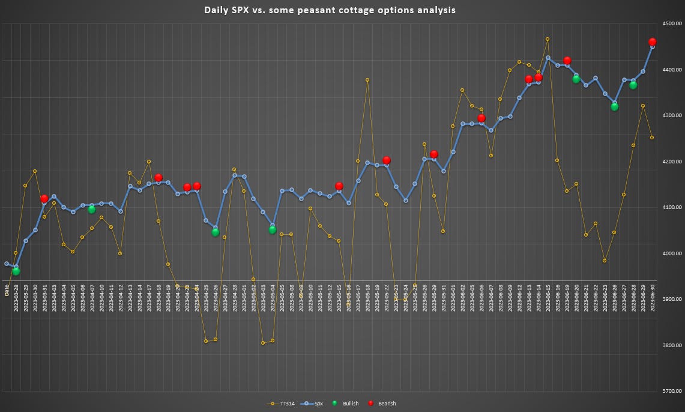Select the Spx data point on 2023-04-28

[x=235, y=175]
